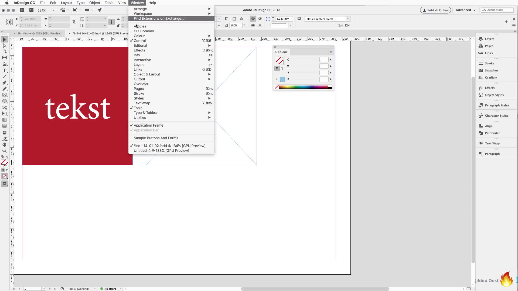Toggle wrap around bounding box button
The image size is (518, 291).
(x=260, y=19)
